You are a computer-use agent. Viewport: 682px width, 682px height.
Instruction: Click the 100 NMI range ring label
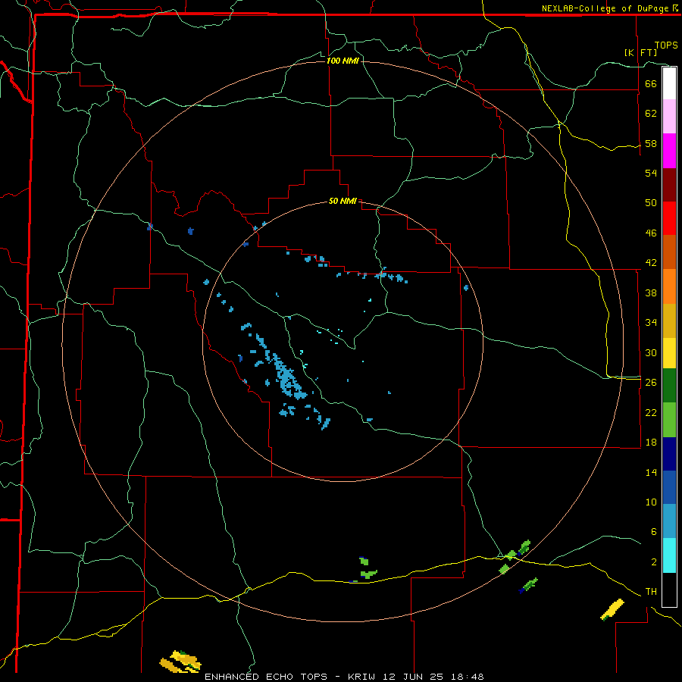343,61
